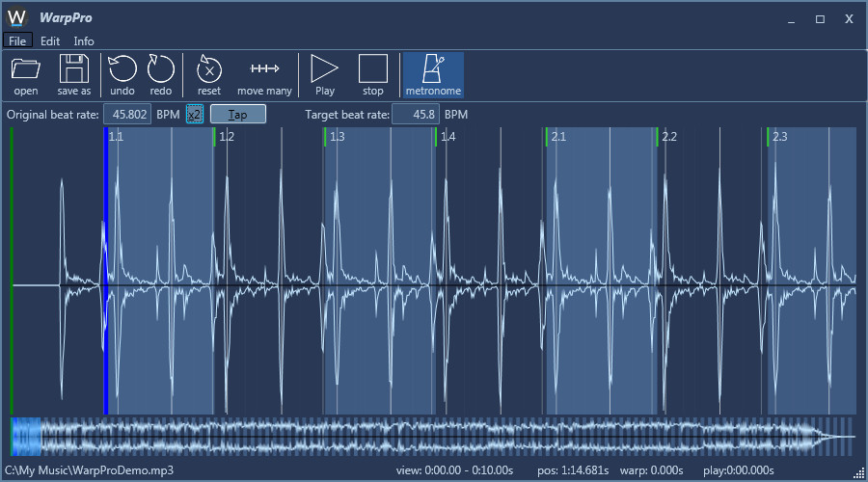Click the warp: 0.000s status text
868x482 pixels.
[652, 470]
